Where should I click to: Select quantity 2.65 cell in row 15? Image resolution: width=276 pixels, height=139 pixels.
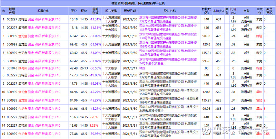(267, 134)
